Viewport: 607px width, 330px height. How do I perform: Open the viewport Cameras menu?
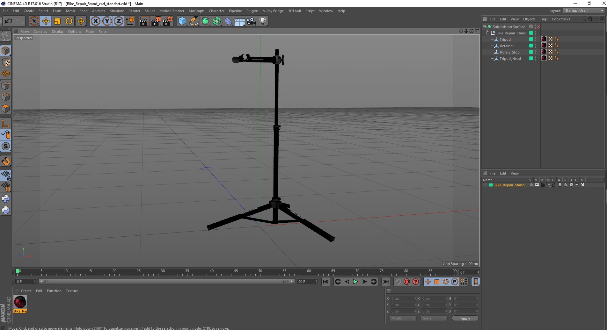[x=40, y=32]
